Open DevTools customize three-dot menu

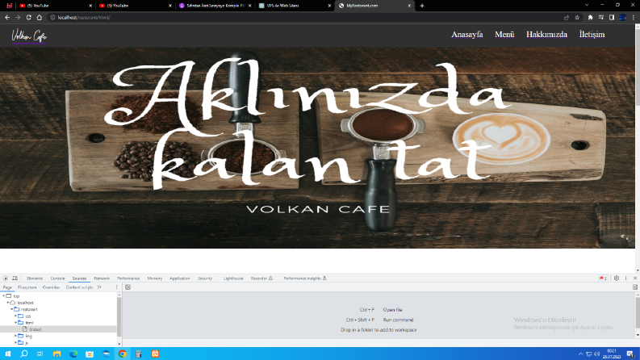pyautogui.click(x=625, y=278)
